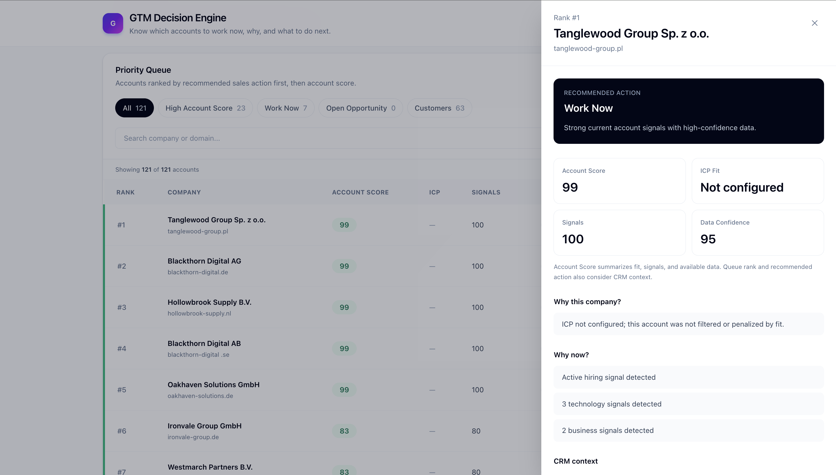The height and width of the screenshot is (475, 836).
Task: Select Oakhaven Solutions GmbH in the queue
Action: 322,389
